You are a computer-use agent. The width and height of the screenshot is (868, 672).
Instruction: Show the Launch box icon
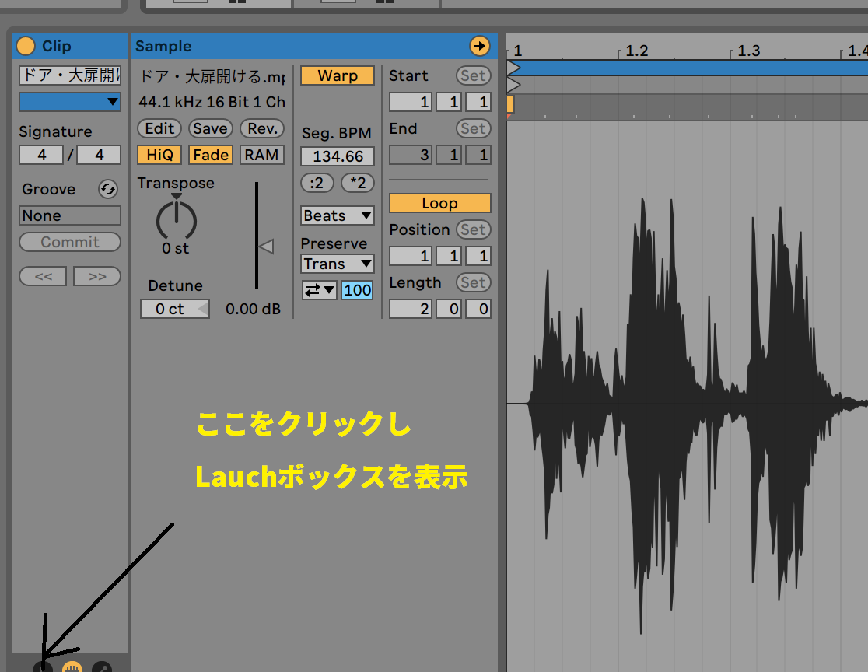tap(43, 667)
